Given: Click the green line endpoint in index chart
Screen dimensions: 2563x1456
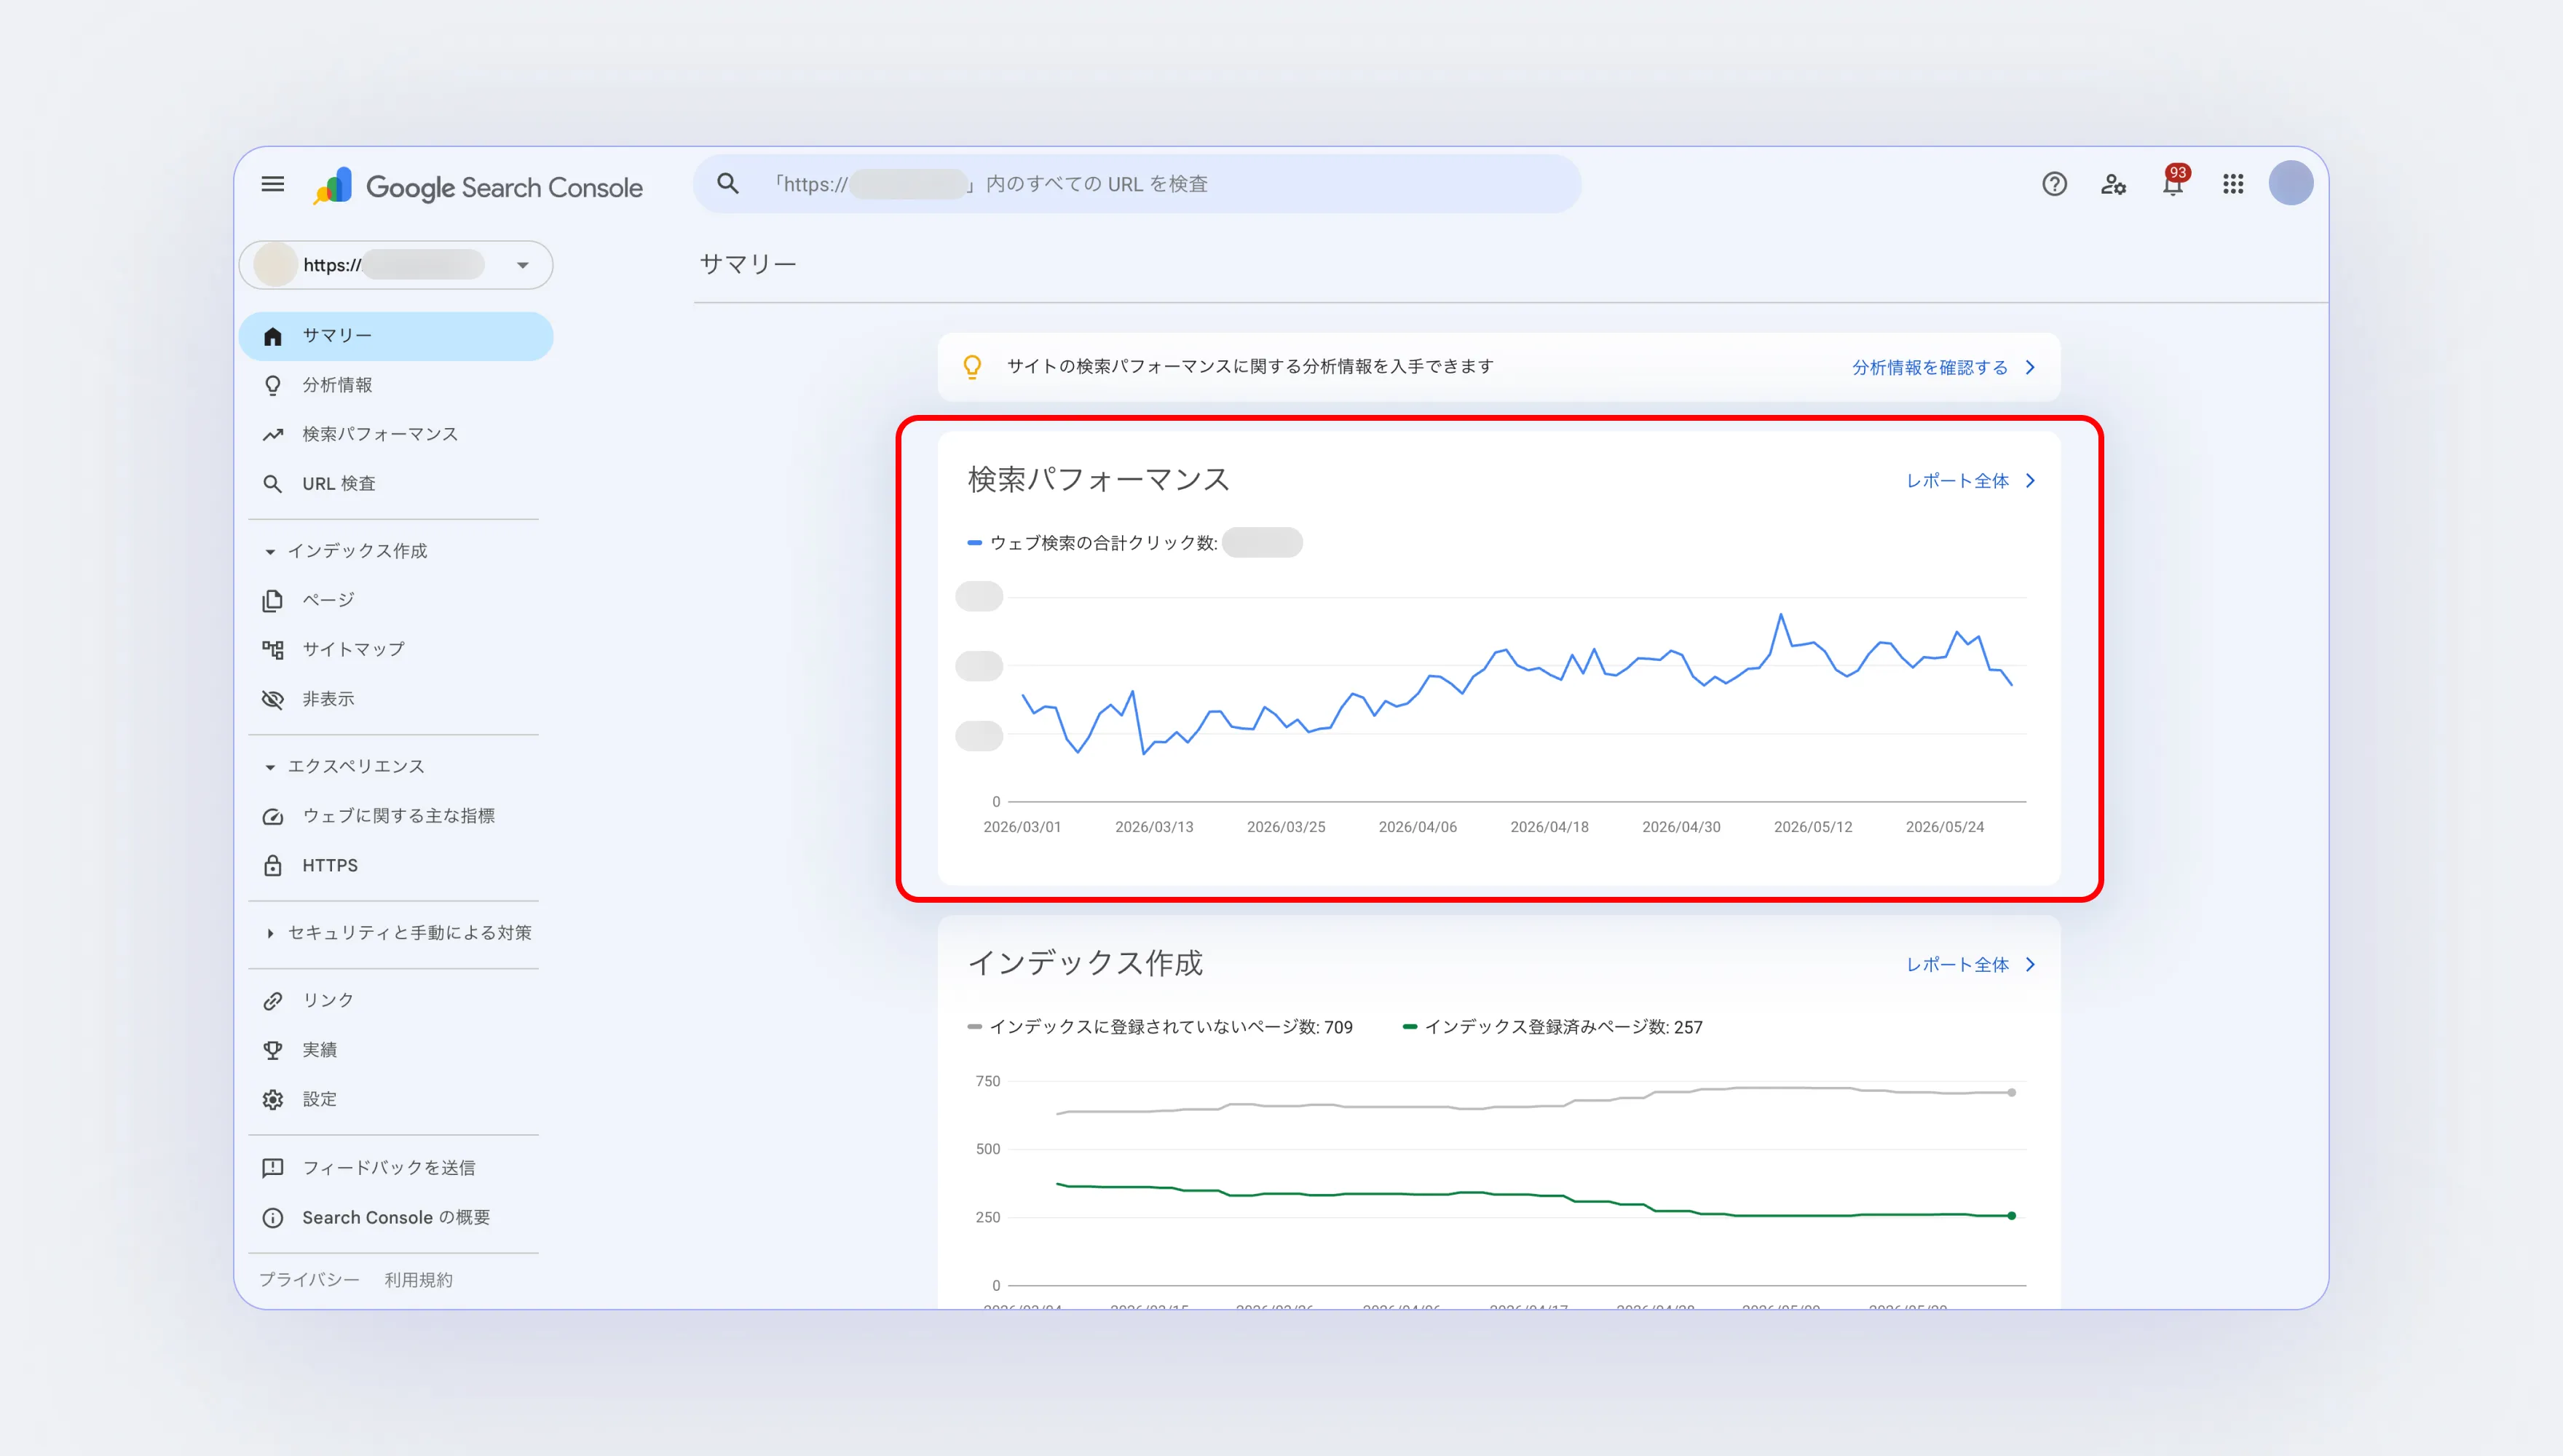Looking at the screenshot, I should tap(2012, 1216).
